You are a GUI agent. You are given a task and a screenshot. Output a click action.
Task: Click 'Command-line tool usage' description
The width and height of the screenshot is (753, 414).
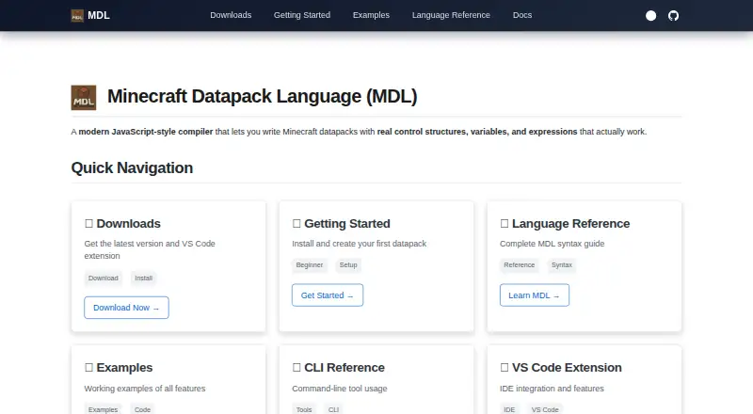click(340, 388)
